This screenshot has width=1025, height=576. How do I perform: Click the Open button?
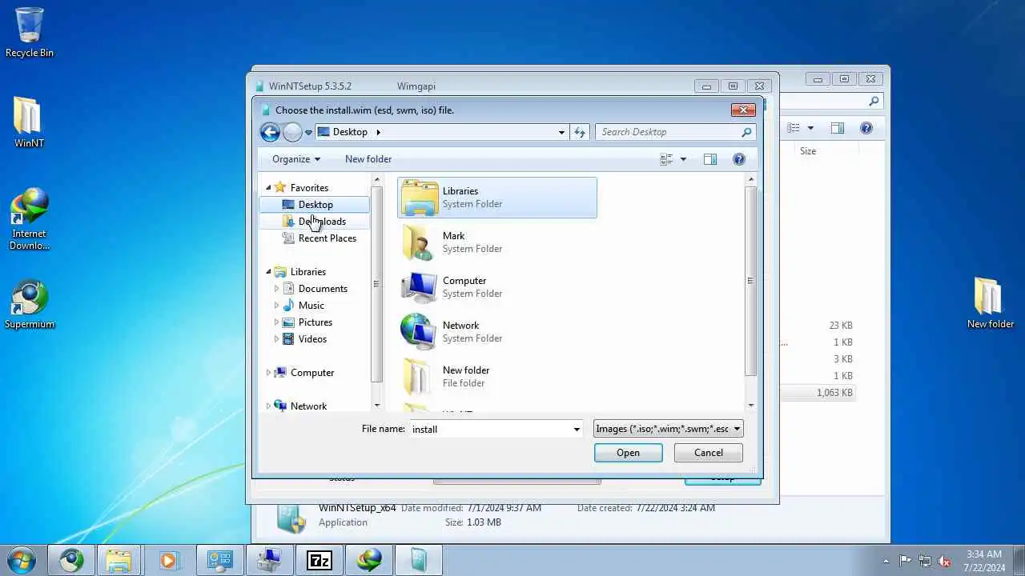click(x=628, y=453)
